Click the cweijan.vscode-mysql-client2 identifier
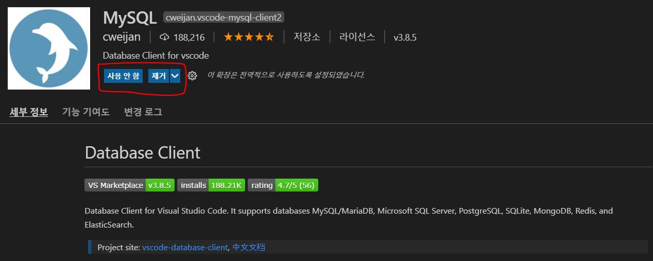 coord(224,18)
